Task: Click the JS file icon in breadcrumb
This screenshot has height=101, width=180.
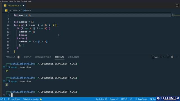Action: 6,11
